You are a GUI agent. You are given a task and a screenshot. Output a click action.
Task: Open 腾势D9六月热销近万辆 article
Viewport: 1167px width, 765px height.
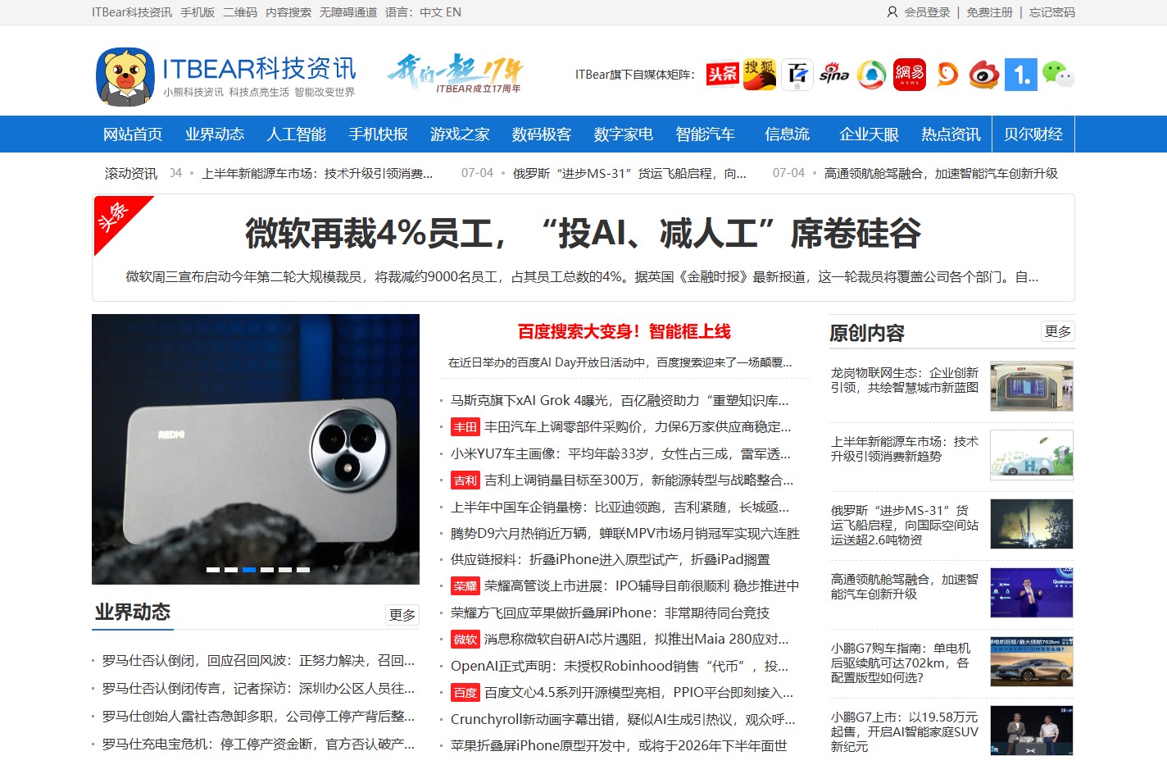[625, 533]
